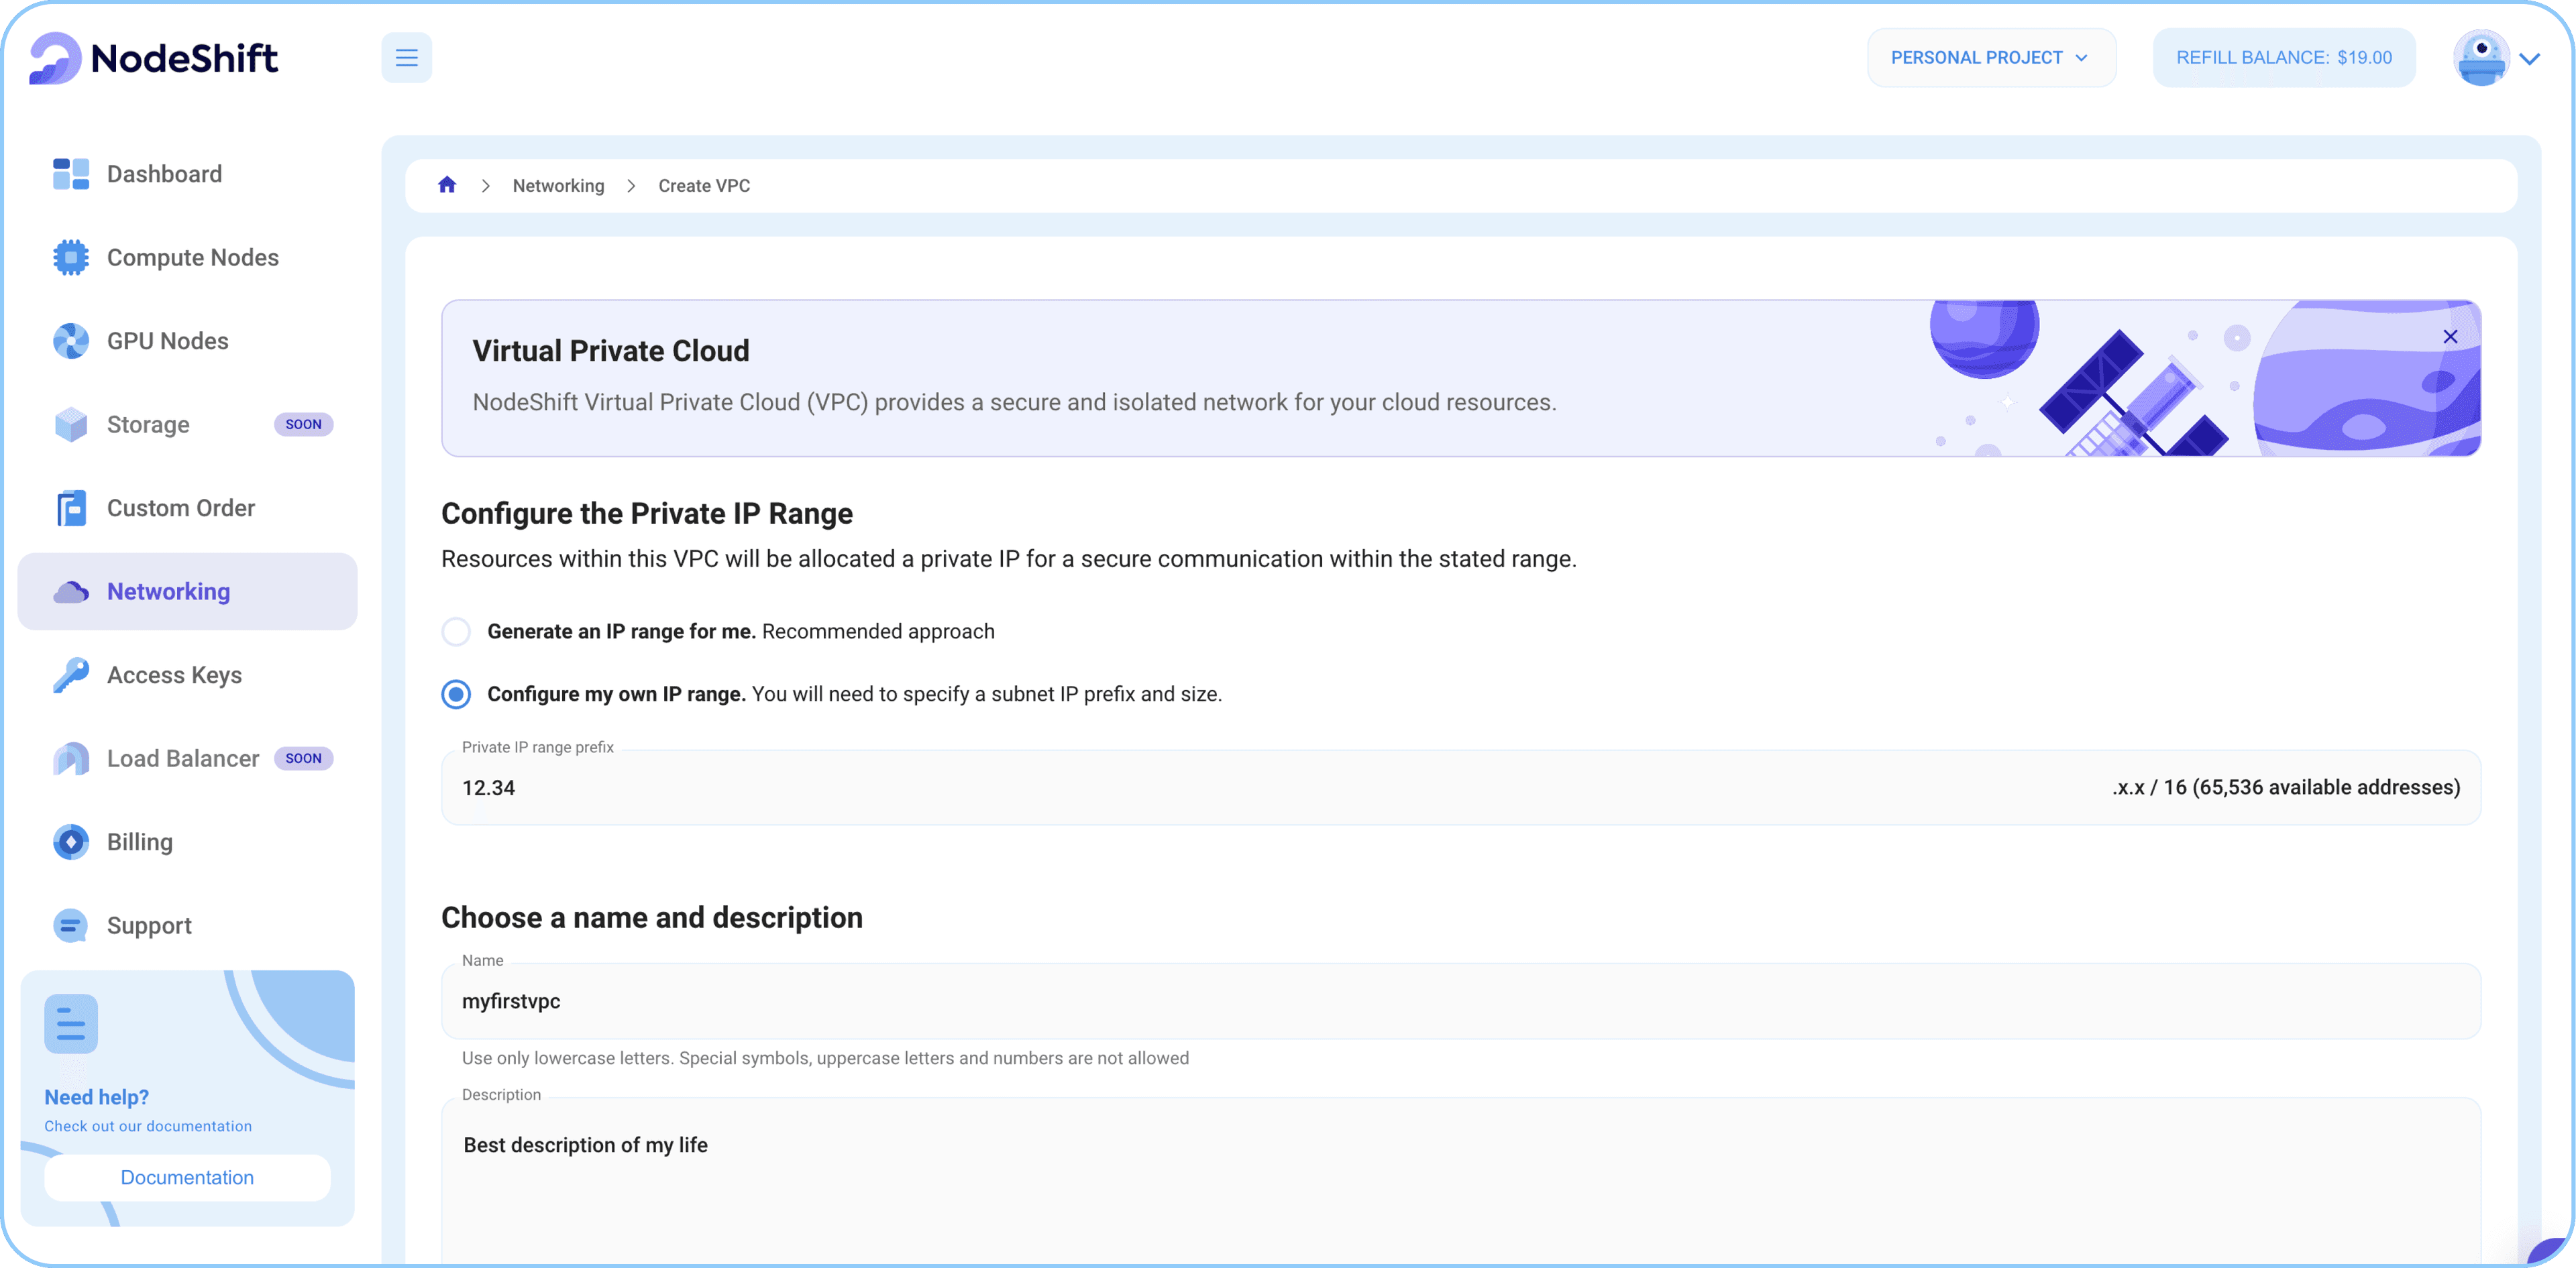The height and width of the screenshot is (1268, 2576).
Task: Open Load Balancer sidebar item
Action: (187, 758)
